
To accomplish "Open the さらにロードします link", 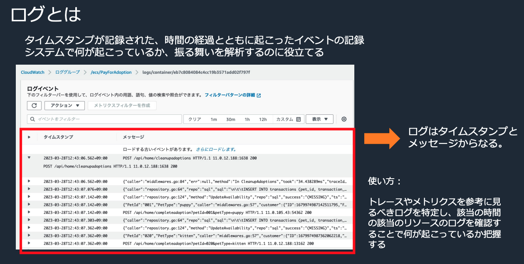I will tap(216, 149).
